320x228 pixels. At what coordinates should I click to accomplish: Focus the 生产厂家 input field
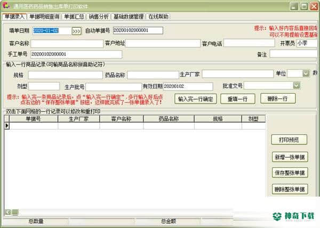(x=237, y=74)
